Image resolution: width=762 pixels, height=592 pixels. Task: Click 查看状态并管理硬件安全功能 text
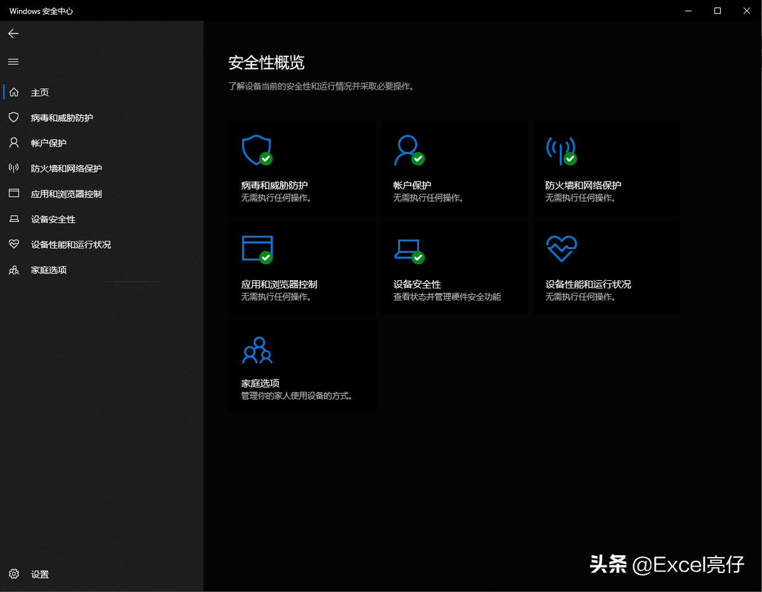point(447,297)
